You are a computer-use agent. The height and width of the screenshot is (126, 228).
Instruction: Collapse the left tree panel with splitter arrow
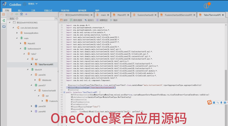58,72
